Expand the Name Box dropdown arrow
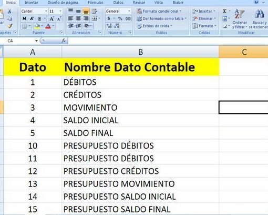Screen dimensions: 268x215 click(x=36, y=41)
